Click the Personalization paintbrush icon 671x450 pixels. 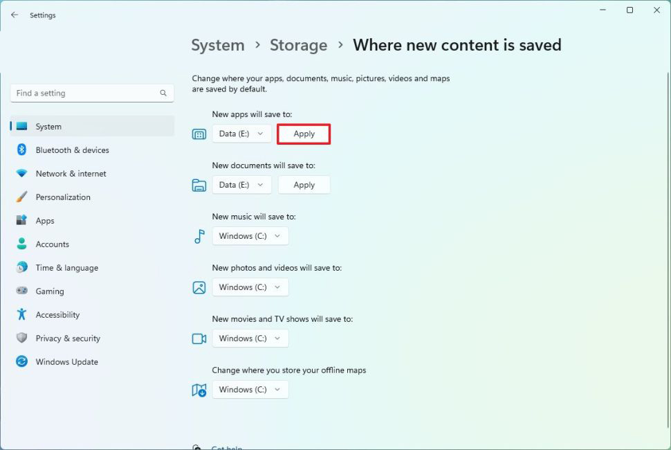[x=21, y=197]
